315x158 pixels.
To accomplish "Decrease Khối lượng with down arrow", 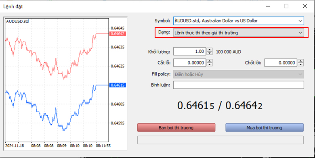I will tap(209, 53).
